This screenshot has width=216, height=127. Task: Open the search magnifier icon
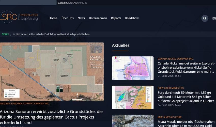click(x=205, y=18)
